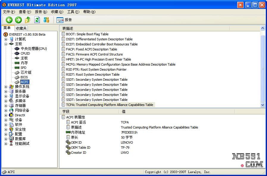The height and width of the screenshot is (176, 267).
Task: Click the 表描述 column header
Action: coord(68,28)
